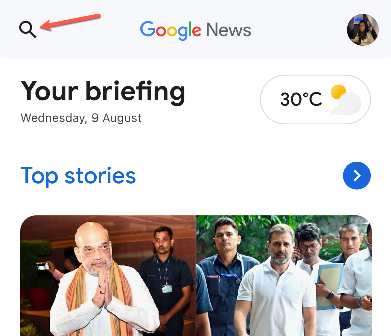Click the grey 'News' word in header
The width and height of the screenshot is (391, 336).
228,30
